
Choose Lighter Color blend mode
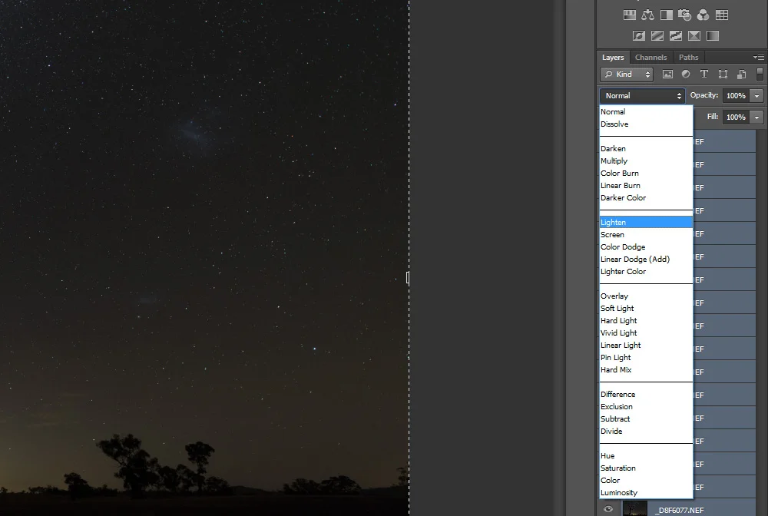click(646, 271)
